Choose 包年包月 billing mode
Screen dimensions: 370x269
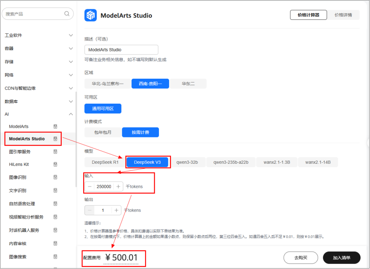(103, 132)
